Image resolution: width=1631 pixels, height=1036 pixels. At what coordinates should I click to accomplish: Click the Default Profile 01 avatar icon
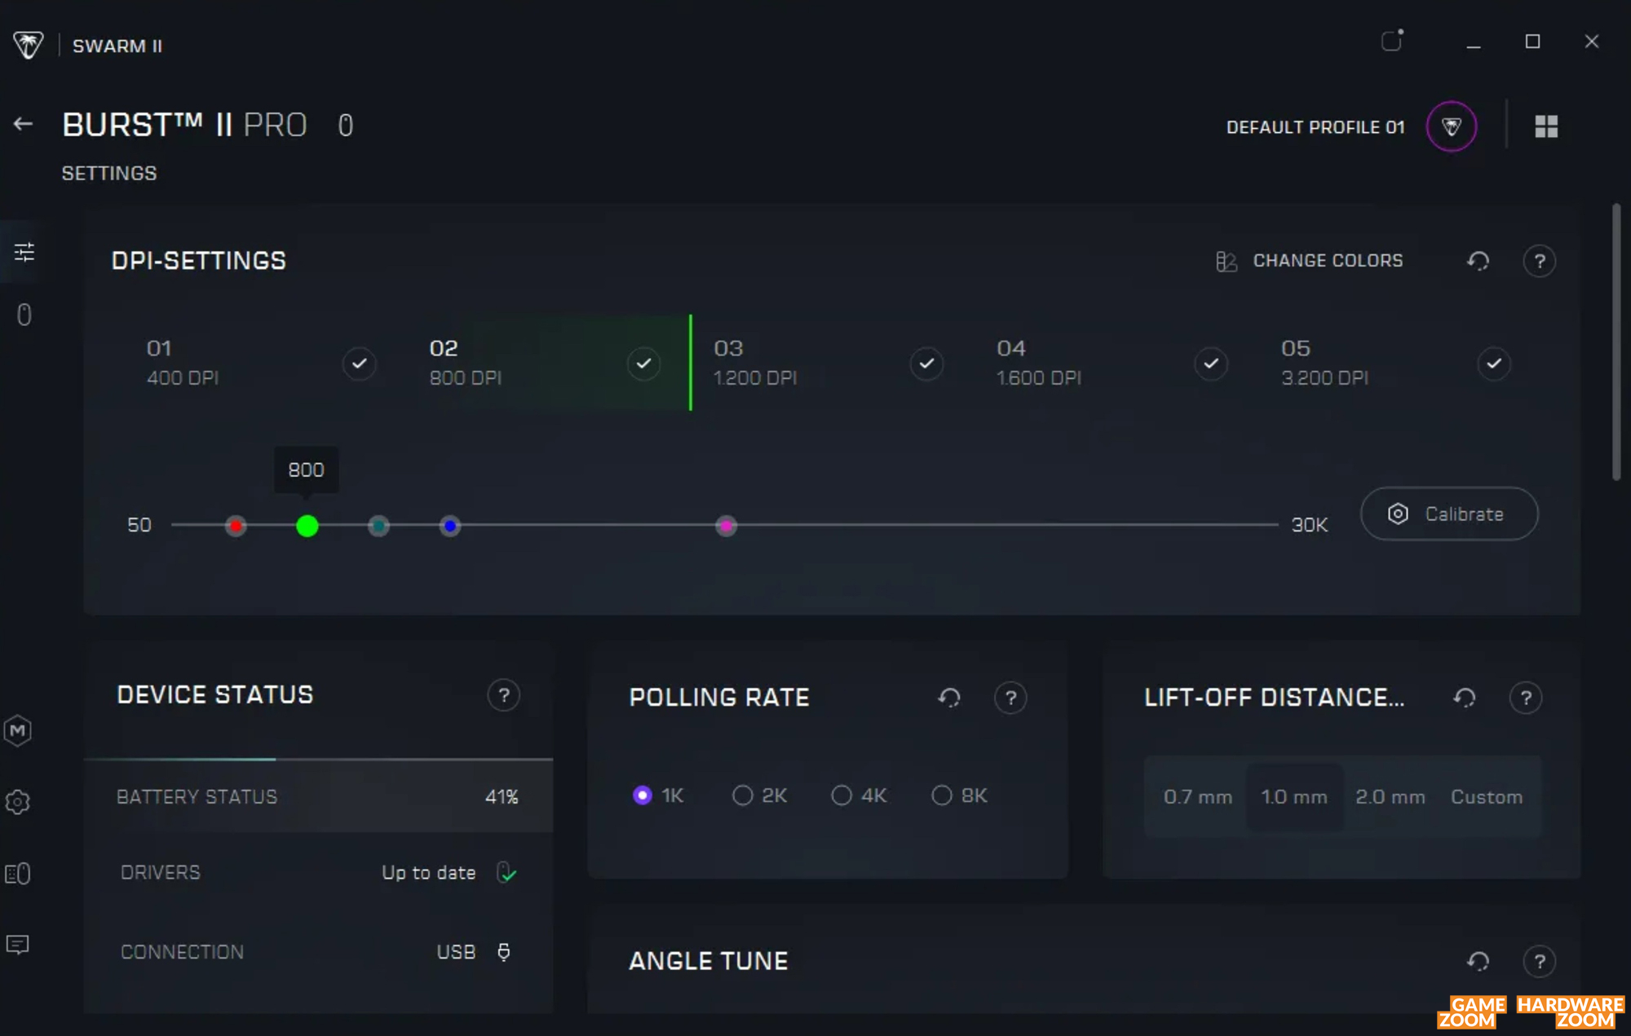1451,126
